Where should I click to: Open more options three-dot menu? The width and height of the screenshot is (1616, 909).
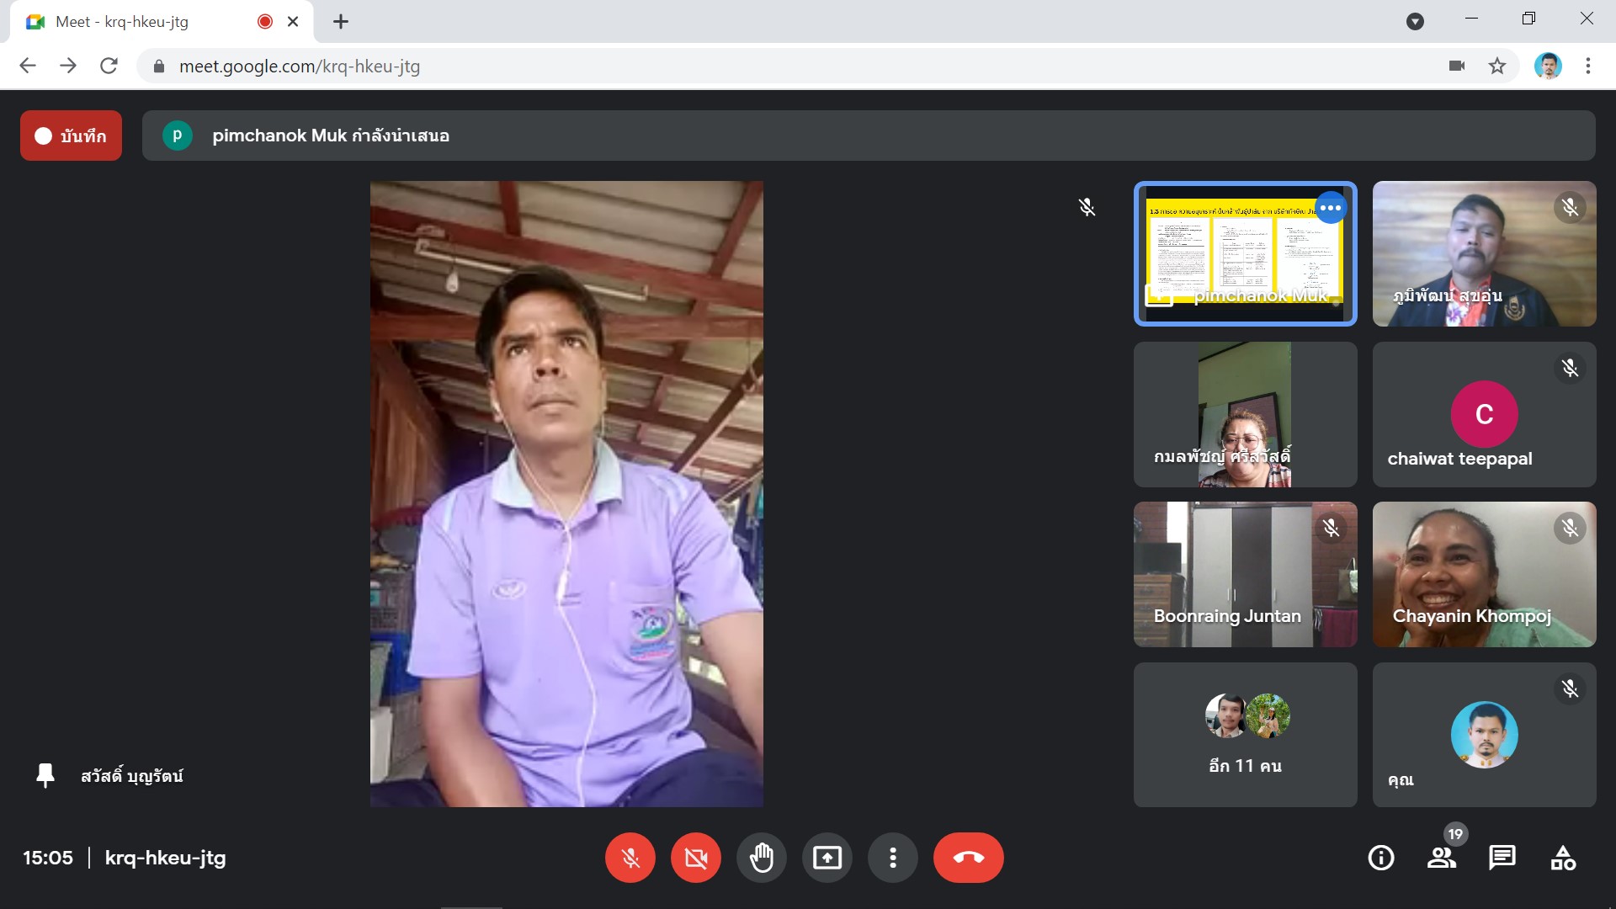click(x=892, y=858)
